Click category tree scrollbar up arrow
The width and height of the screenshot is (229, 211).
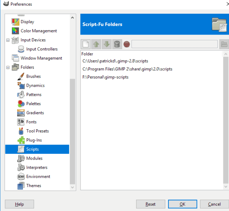pyautogui.click(x=72, y=18)
